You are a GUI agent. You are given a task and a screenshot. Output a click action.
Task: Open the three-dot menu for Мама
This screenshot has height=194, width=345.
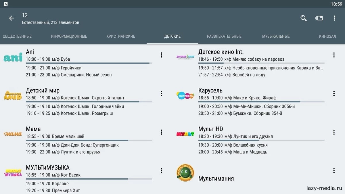click(162, 132)
